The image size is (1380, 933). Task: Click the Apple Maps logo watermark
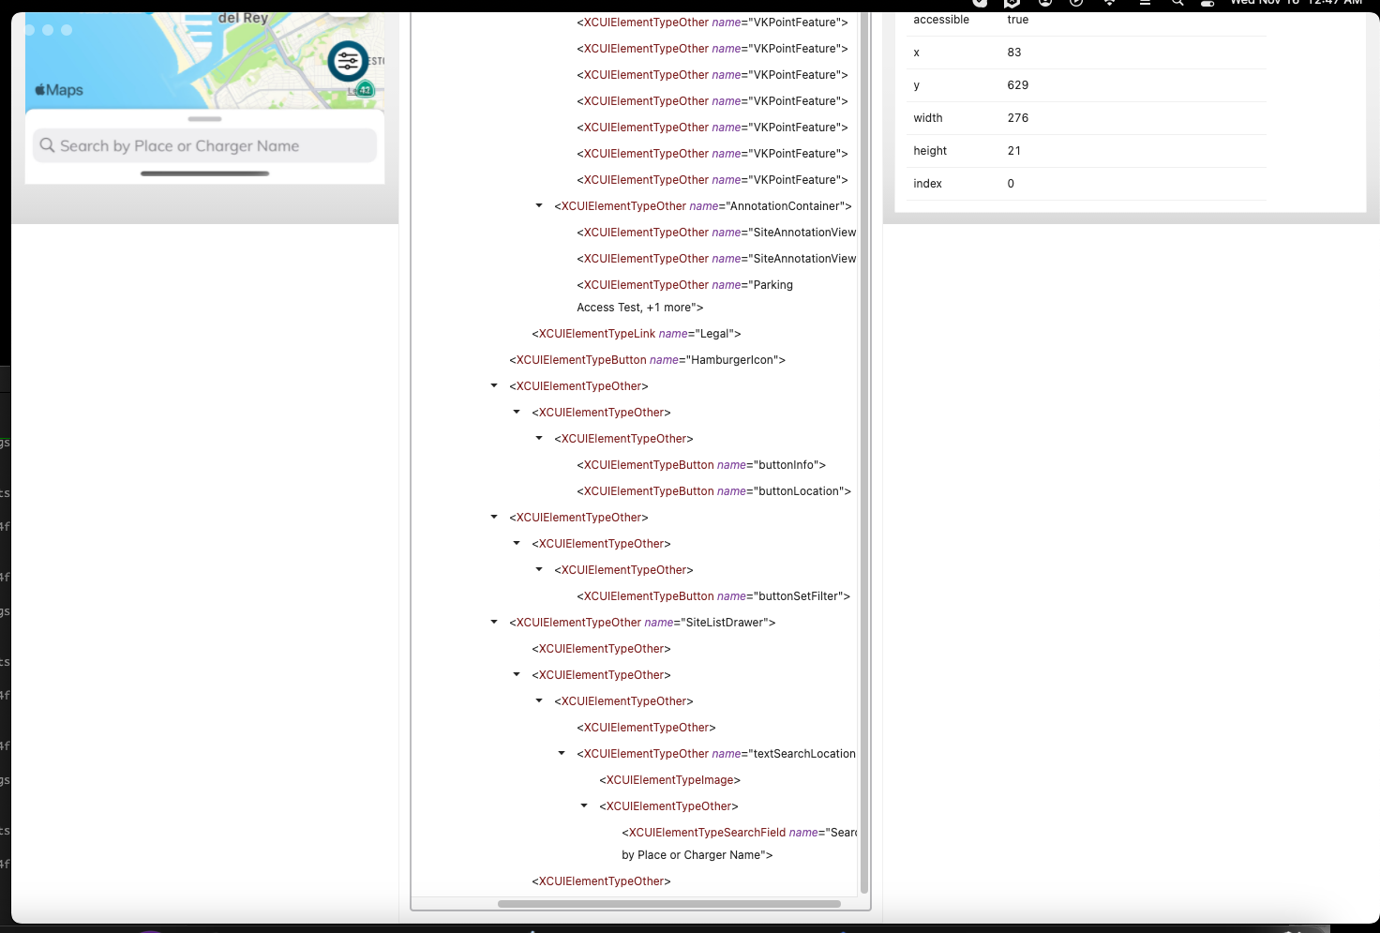click(x=59, y=89)
